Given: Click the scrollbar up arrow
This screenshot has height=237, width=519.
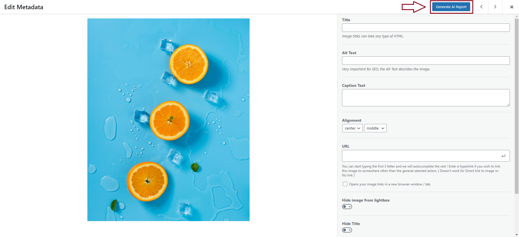Looking at the screenshot, I should (x=516, y=17).
